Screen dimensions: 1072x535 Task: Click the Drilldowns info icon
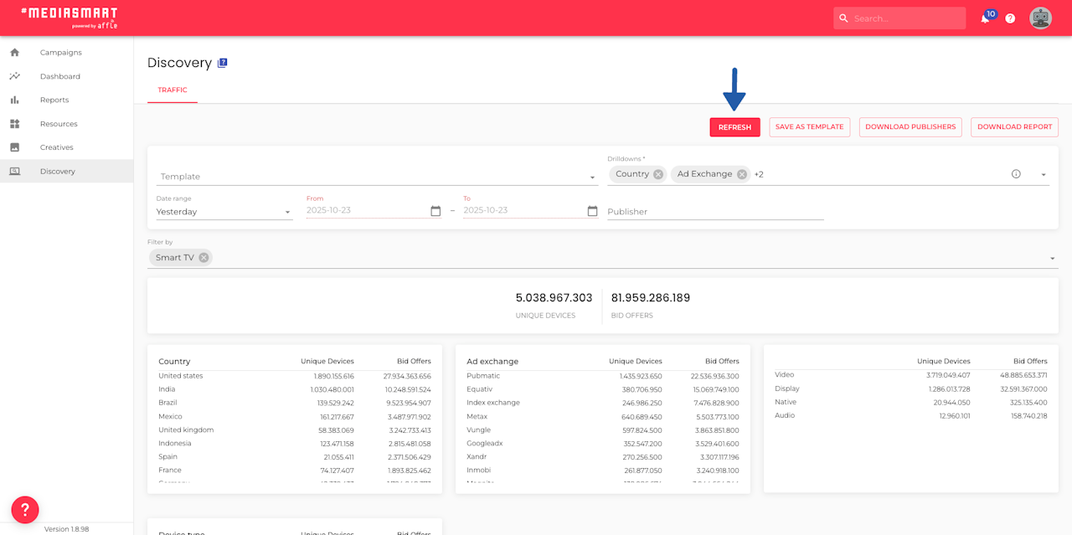pyautogui.click(x=1016, y=174)
